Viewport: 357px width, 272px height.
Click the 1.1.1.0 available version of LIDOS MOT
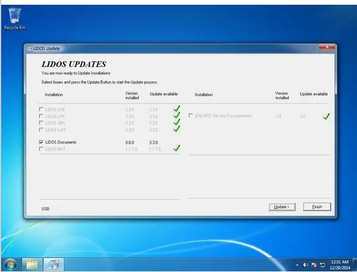tap(155, 149)
